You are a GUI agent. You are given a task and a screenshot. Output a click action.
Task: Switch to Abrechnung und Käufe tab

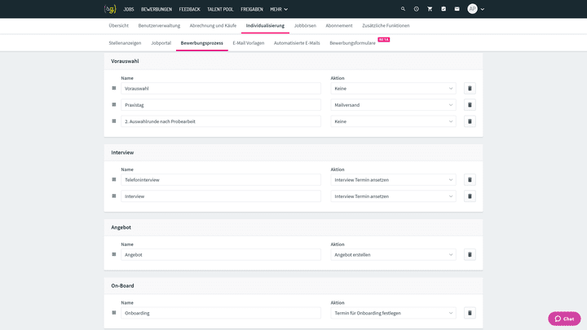coord(213,26)
